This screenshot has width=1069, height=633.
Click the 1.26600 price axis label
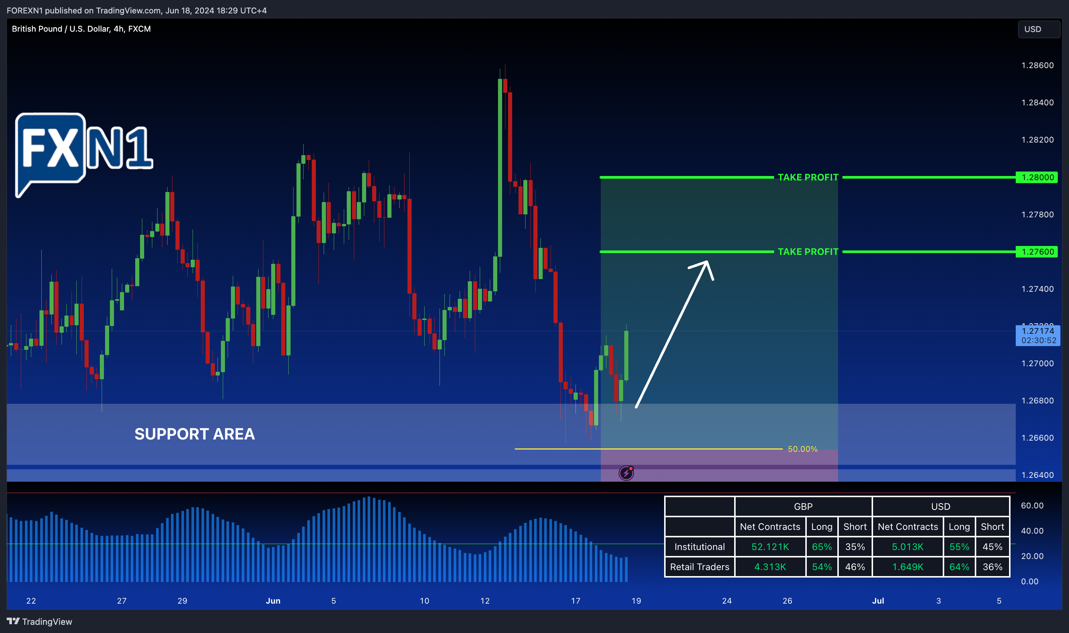[1037, 438]
